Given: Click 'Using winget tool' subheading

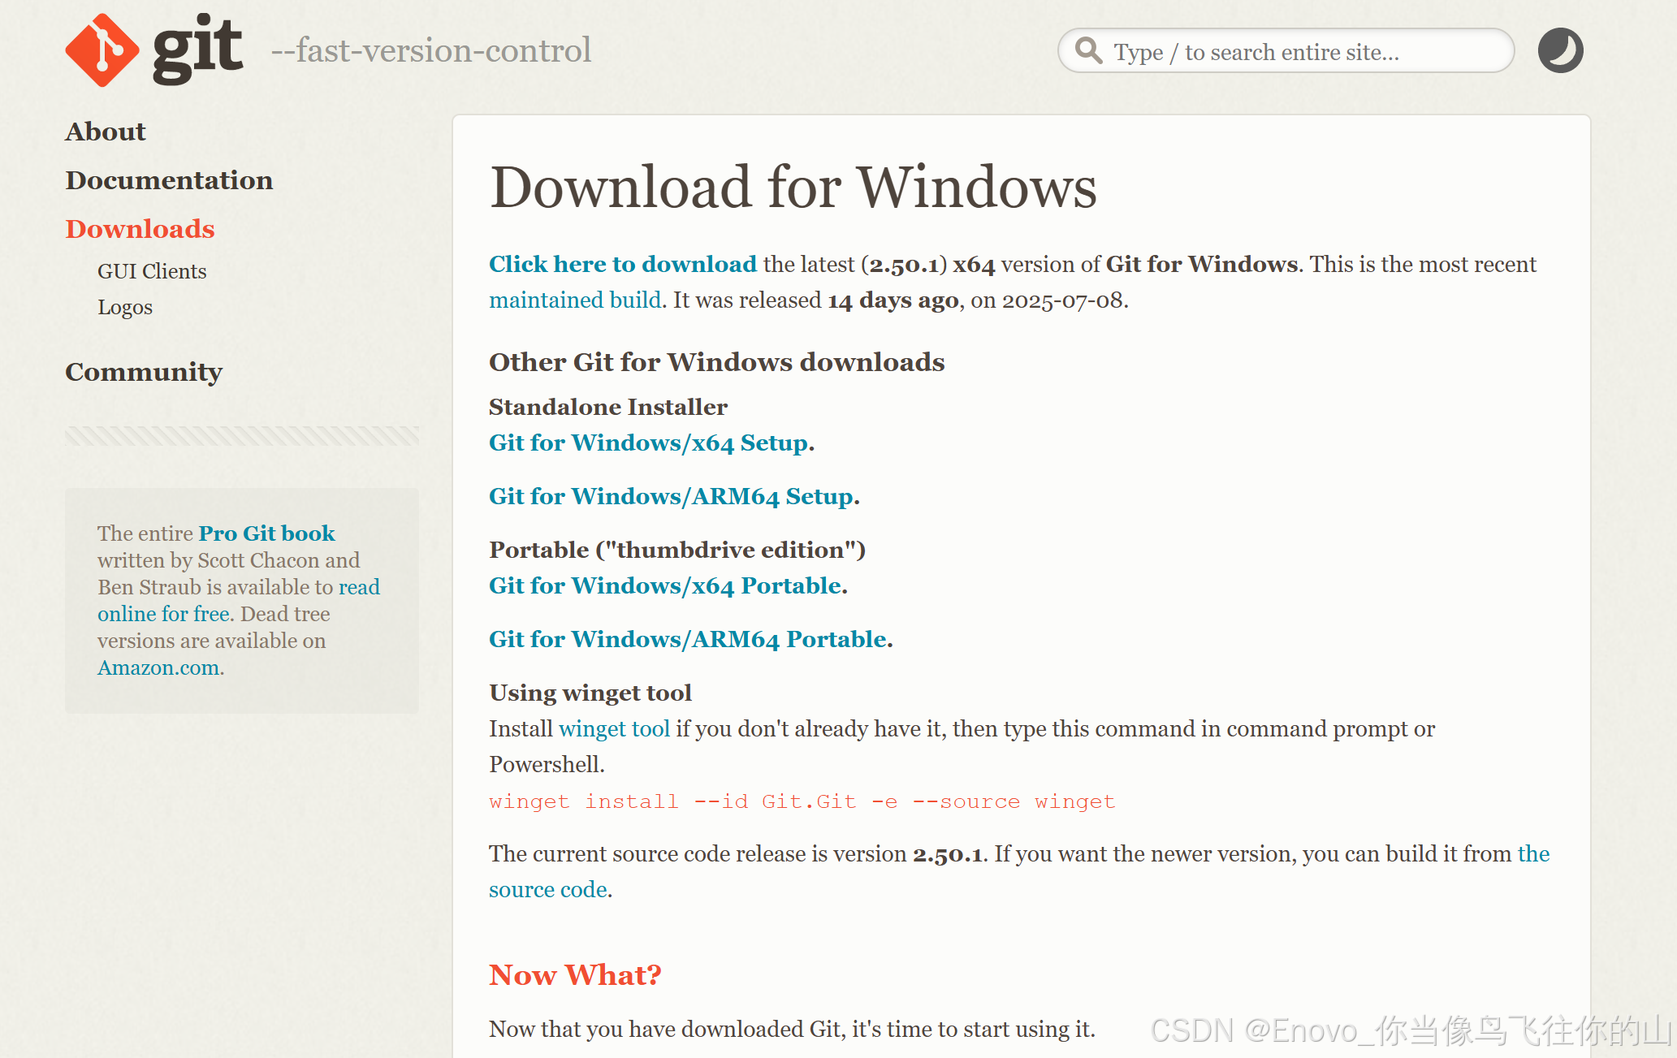Looking at the screenshot, I should 590,693.
